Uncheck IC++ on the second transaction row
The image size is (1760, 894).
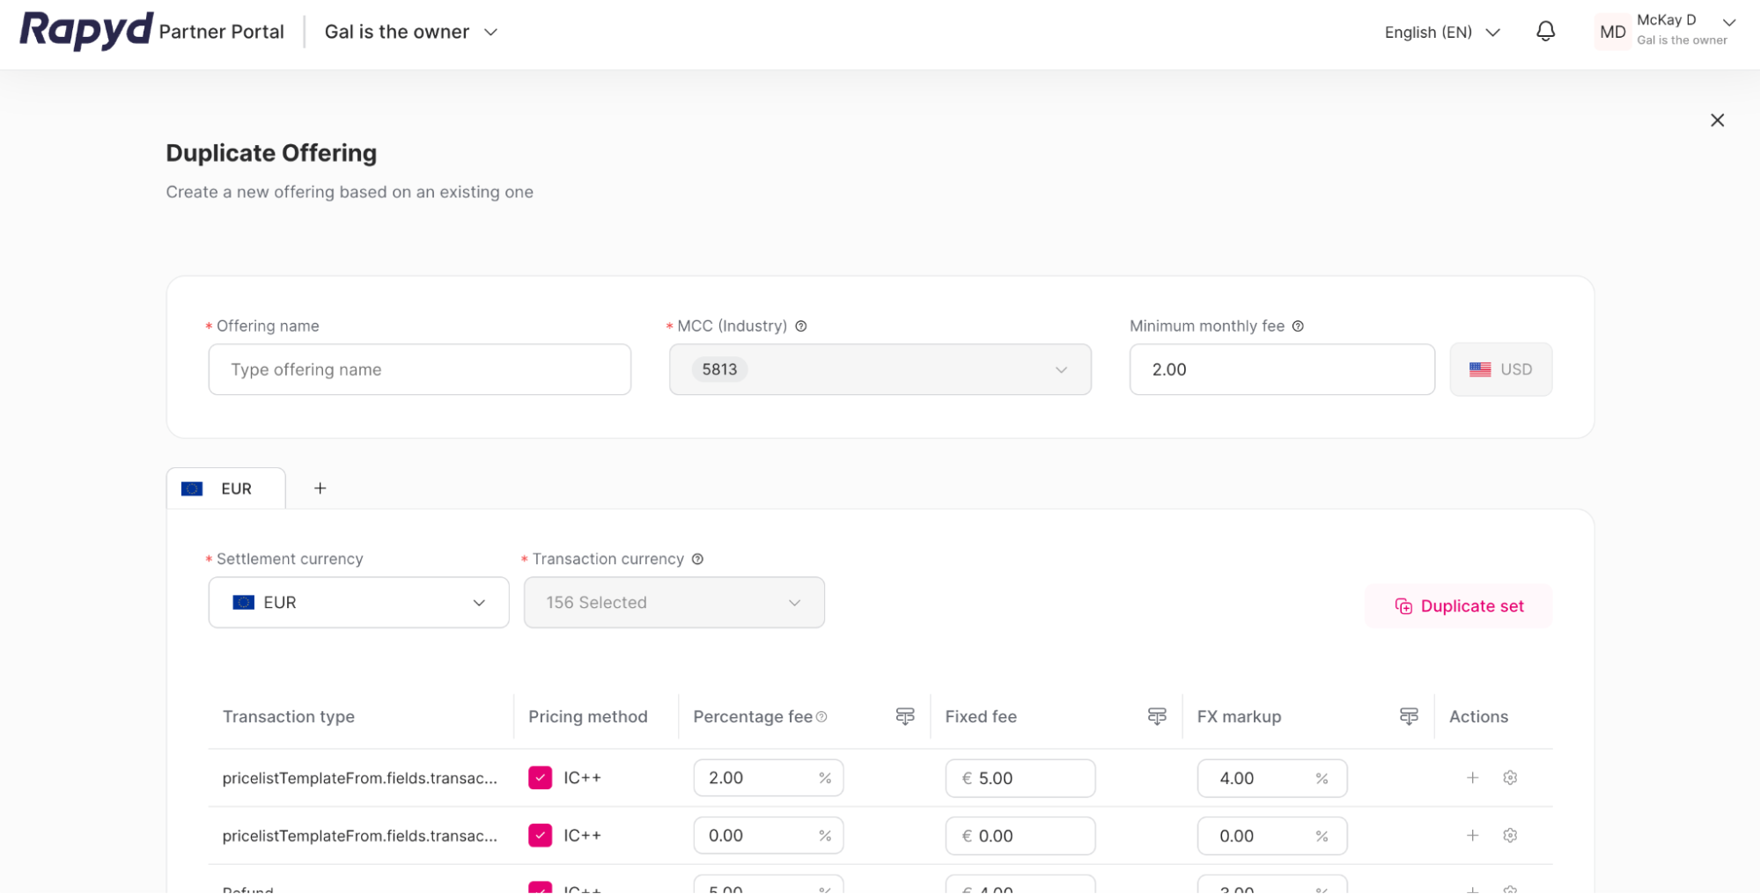540,835
